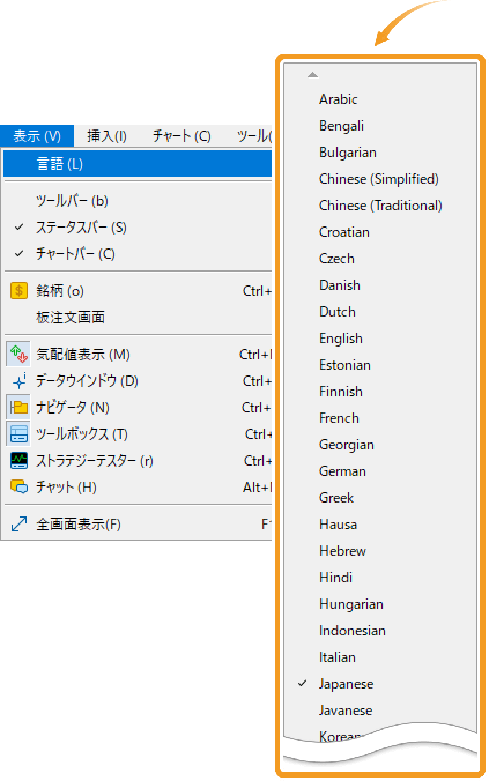This screenshot has width=489, height=781.
Task: Select the checked Japanese language entry
Action: [x=346, y=683]
